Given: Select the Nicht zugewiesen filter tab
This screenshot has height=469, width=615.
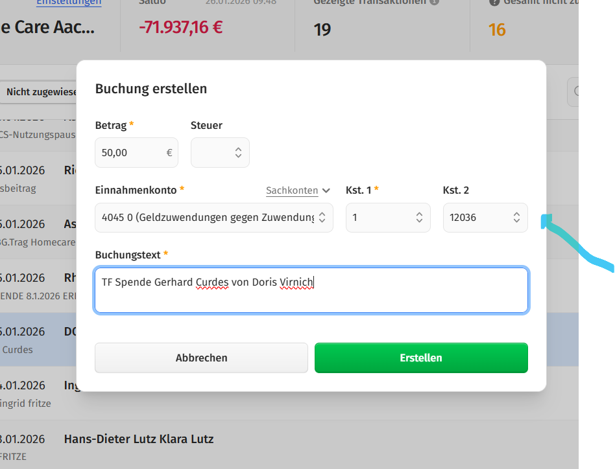Looking at the screenshot, I should 42,92.
